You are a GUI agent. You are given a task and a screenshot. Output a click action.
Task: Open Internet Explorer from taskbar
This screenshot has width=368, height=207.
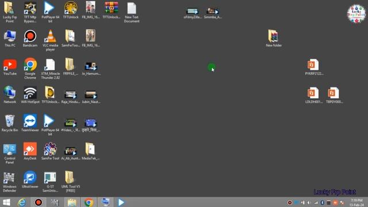click(22, 202)
